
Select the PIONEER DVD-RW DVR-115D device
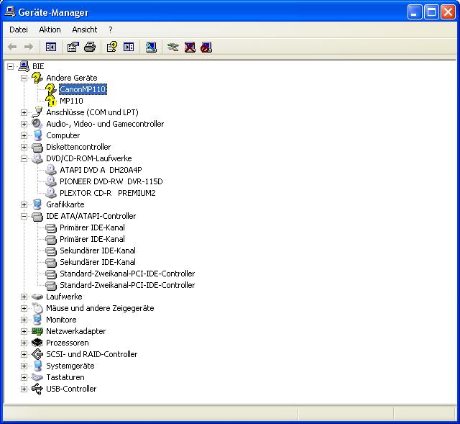111,181
